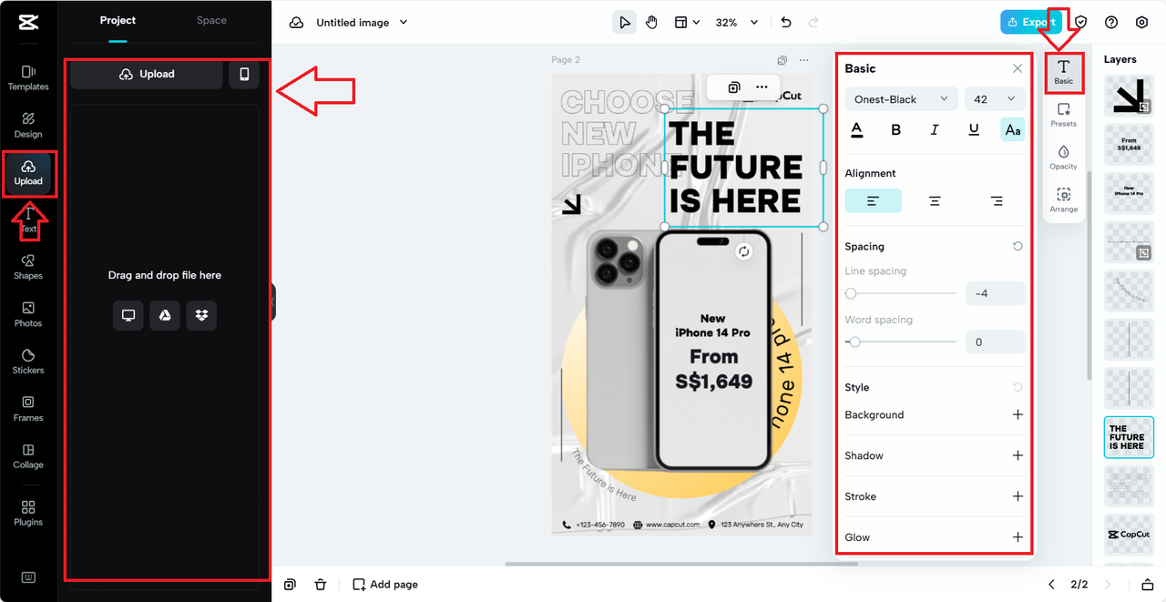Open the 32% zoom dropdown
Image resolution: width=1166 pixels, height=602 pixels.
[736, 23]
